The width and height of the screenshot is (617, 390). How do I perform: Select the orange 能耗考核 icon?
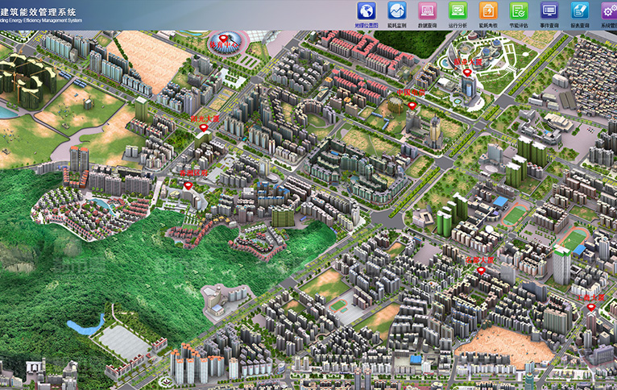pos(488,11)
